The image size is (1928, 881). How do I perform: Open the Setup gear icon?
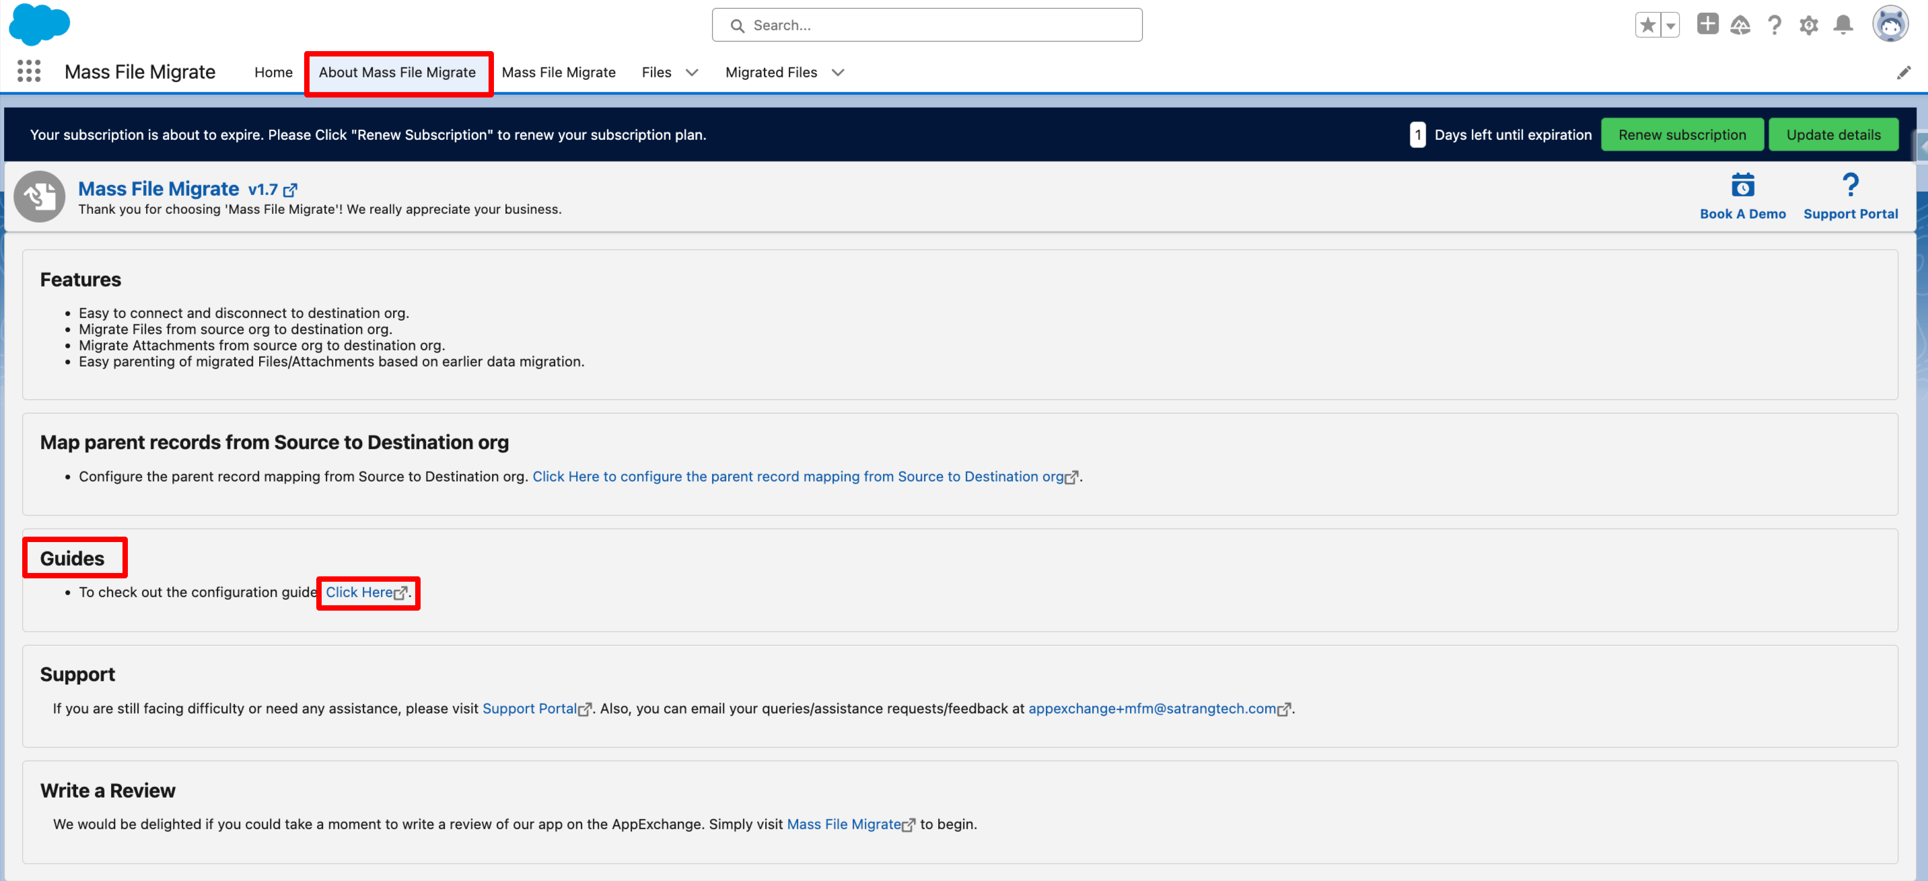pos(1809,26)
